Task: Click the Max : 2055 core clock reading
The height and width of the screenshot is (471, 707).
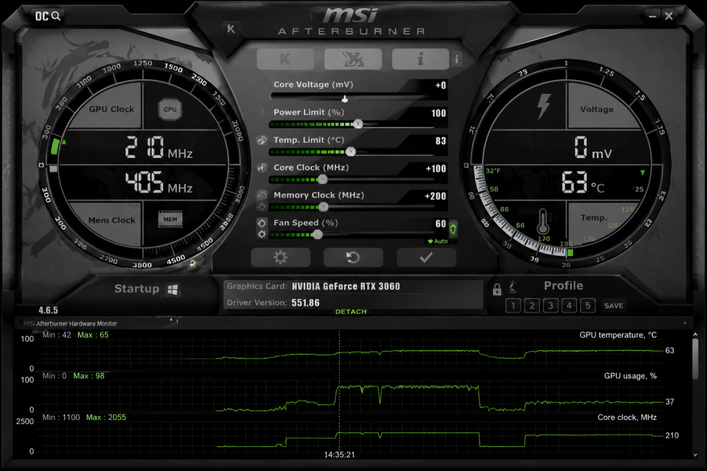Action: (106, 417)
